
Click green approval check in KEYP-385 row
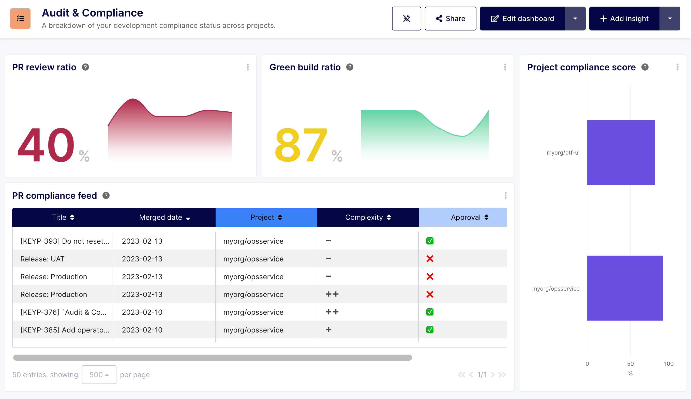pos(430,330)
